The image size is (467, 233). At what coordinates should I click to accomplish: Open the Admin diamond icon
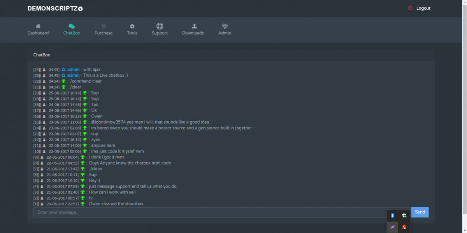[x=225, y=26]
